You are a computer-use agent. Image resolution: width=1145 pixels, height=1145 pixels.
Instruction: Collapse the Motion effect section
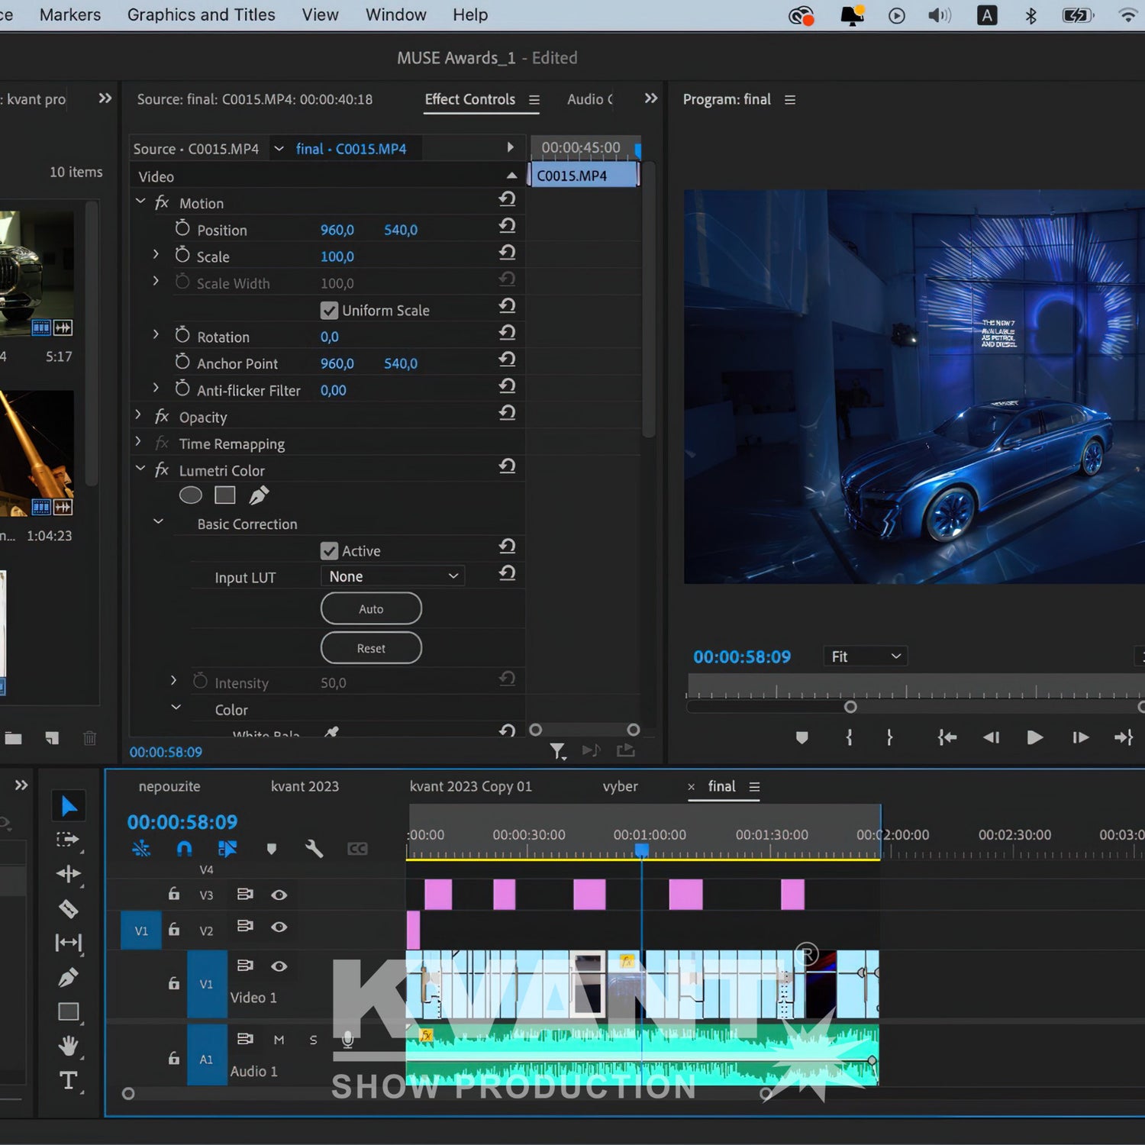[140, 202]
